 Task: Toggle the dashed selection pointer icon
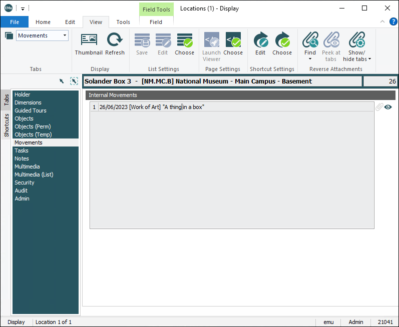click(74, 81)
